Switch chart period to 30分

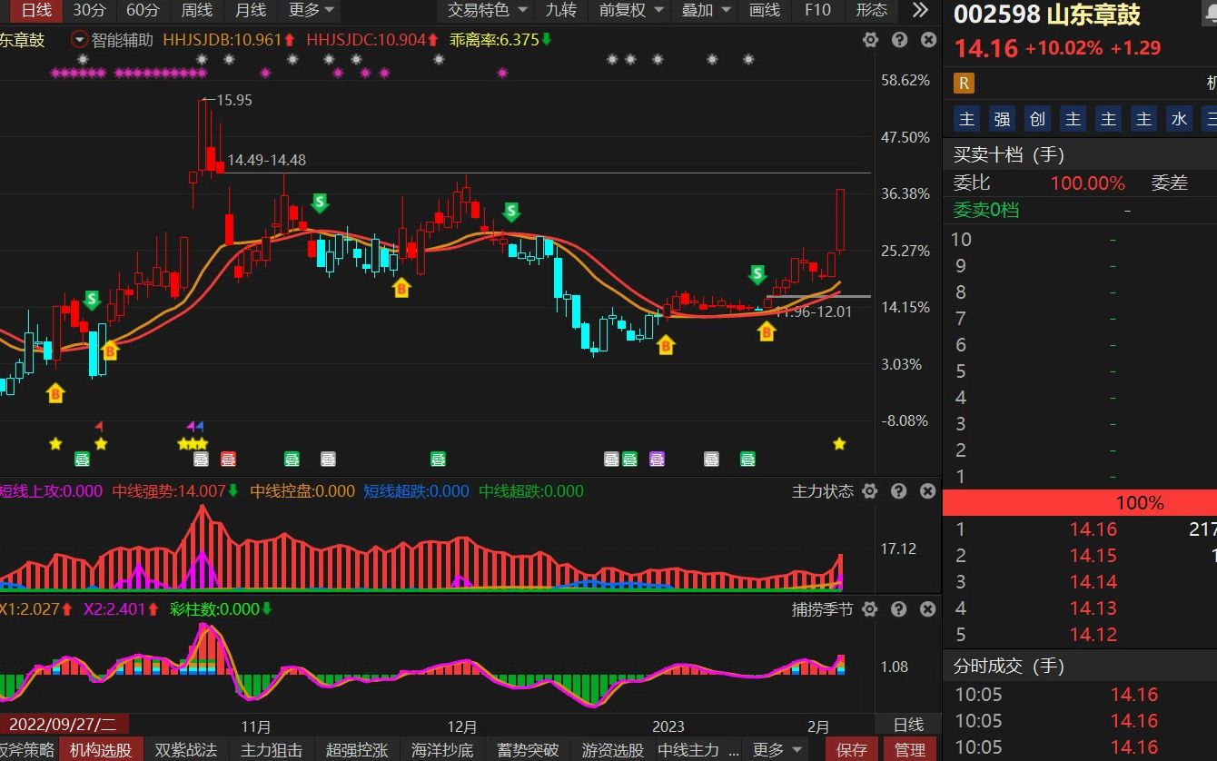(89, 10)
